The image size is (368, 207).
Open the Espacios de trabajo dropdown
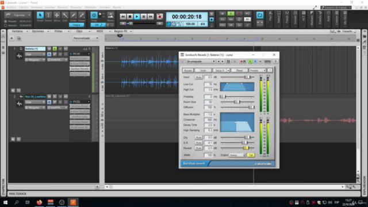336,7
